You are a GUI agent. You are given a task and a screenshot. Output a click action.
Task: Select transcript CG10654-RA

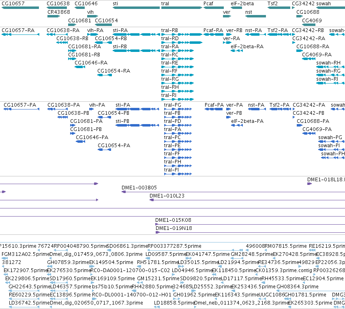pyautogui.click(x=105, y=75)
